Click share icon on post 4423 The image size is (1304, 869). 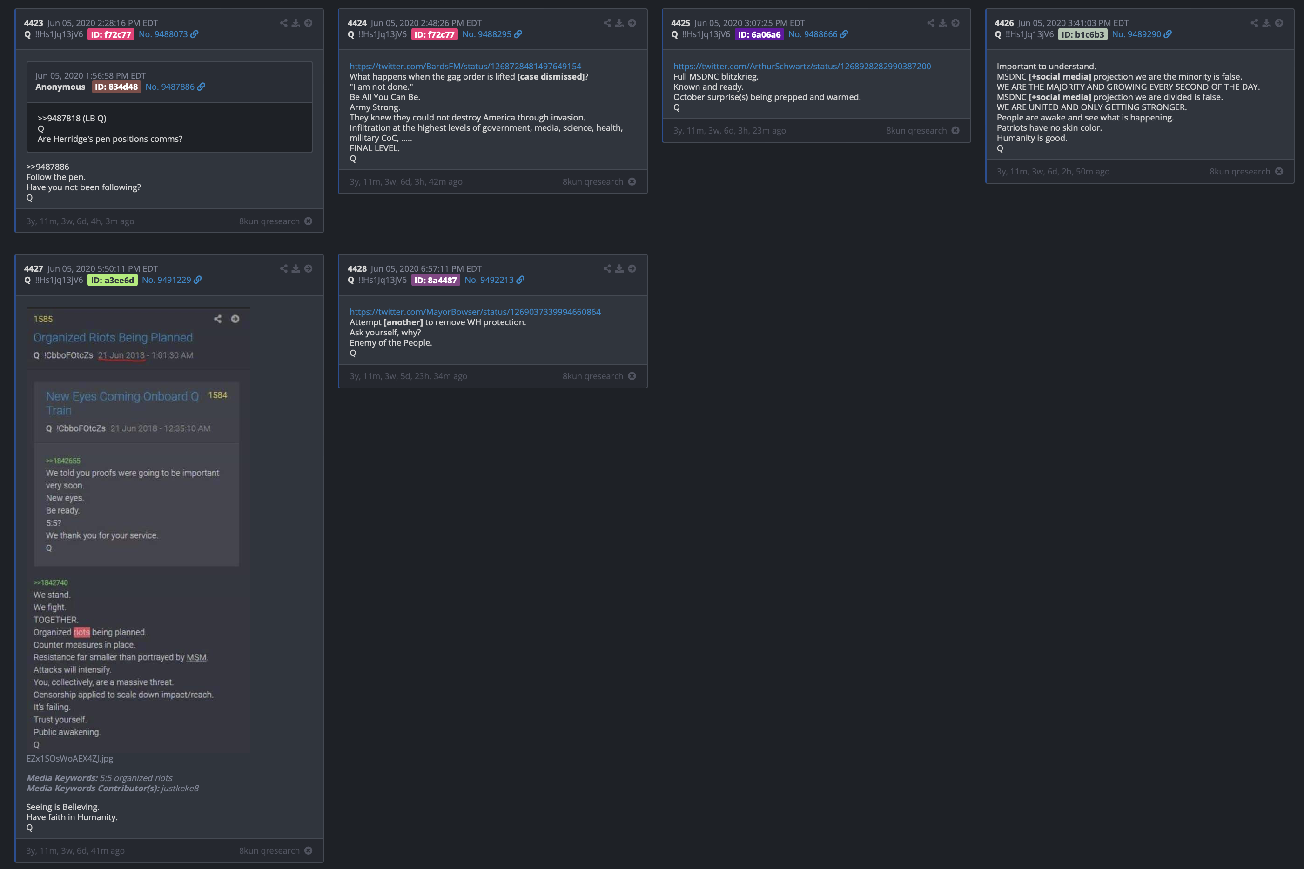click(283, 23)
